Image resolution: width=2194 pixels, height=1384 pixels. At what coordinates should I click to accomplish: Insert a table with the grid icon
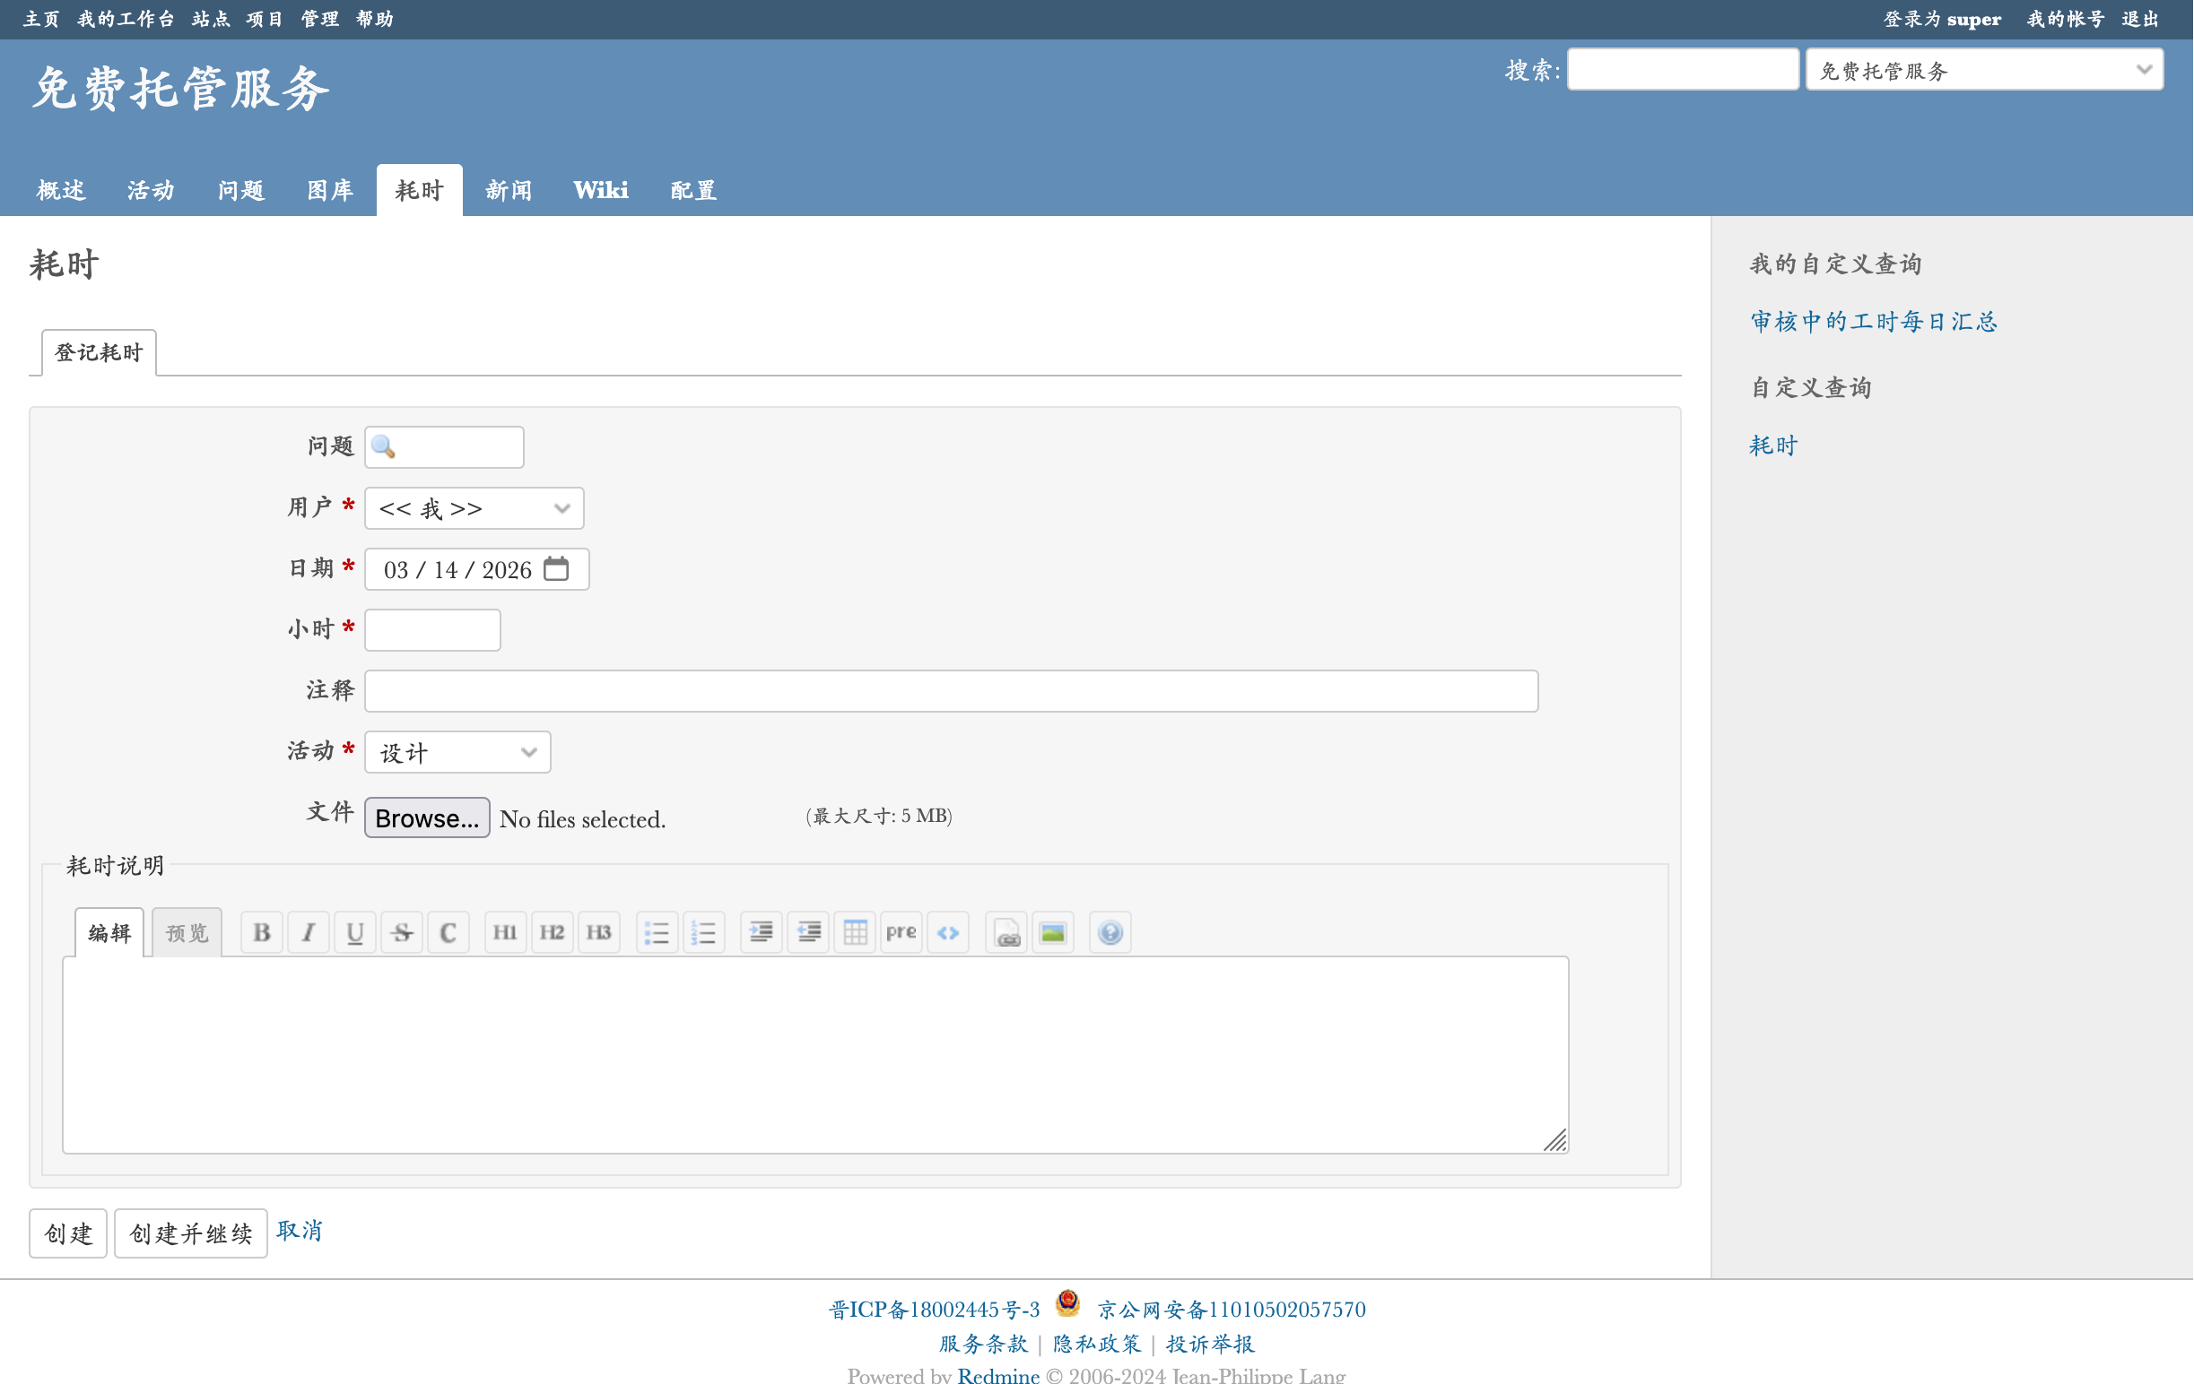(x=855, y=932)
